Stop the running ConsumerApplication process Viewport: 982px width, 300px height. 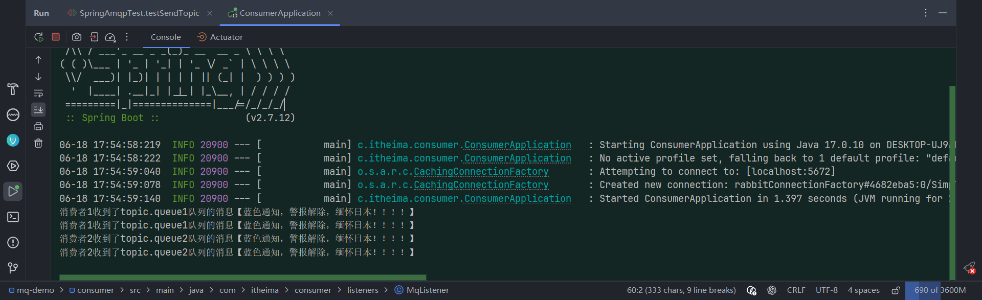[56, 37]
